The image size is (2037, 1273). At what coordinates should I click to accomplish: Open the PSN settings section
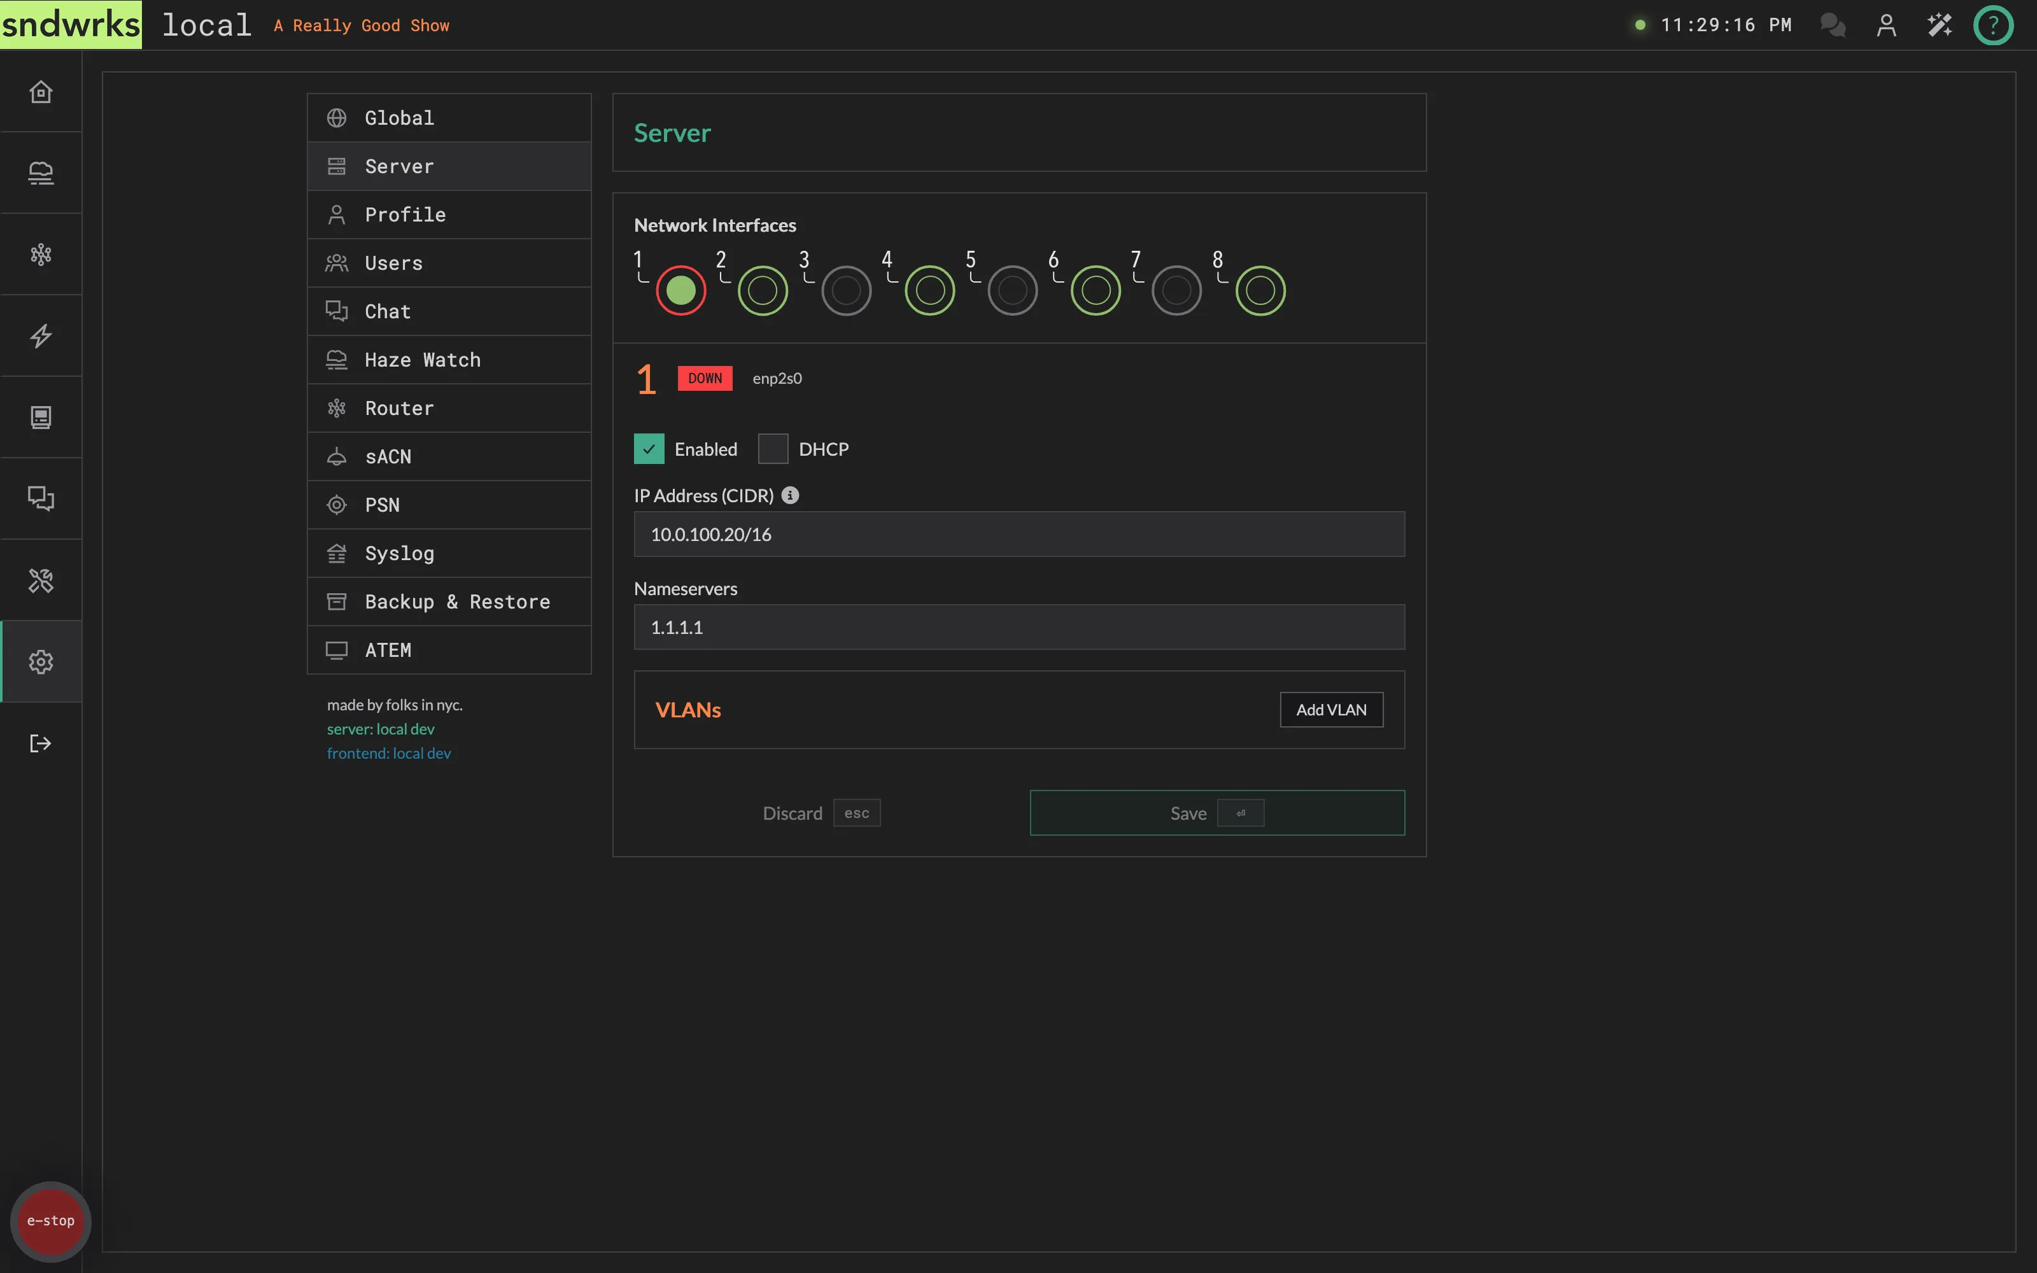(x=449, y=505)
